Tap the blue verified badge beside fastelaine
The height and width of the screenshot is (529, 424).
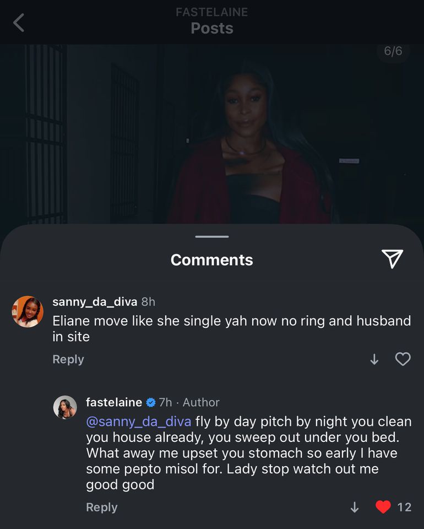(x=151, y=403)
